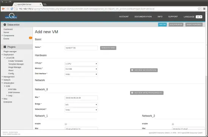Open Create Templates under LinuxCOE
Viewport: 208px width, 137px height.
[x=16, y=61]
